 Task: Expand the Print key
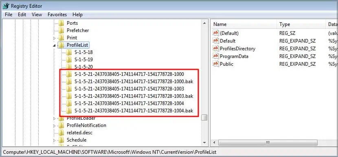[54, 38]
